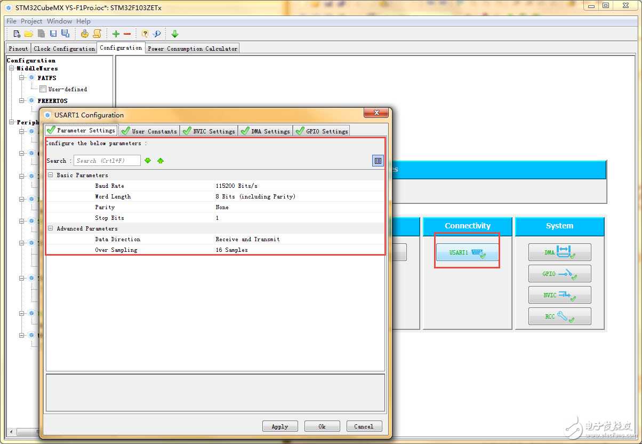Viewport: 642px width, 444px height.
Task: Switch to the User Constants tab
Action: (x=149, y=131)
